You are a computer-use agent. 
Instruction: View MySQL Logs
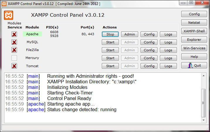click(x=168, y=42)
